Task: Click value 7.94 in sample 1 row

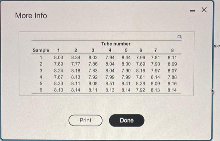Action: pyautogui.click(x=110, y=57)
